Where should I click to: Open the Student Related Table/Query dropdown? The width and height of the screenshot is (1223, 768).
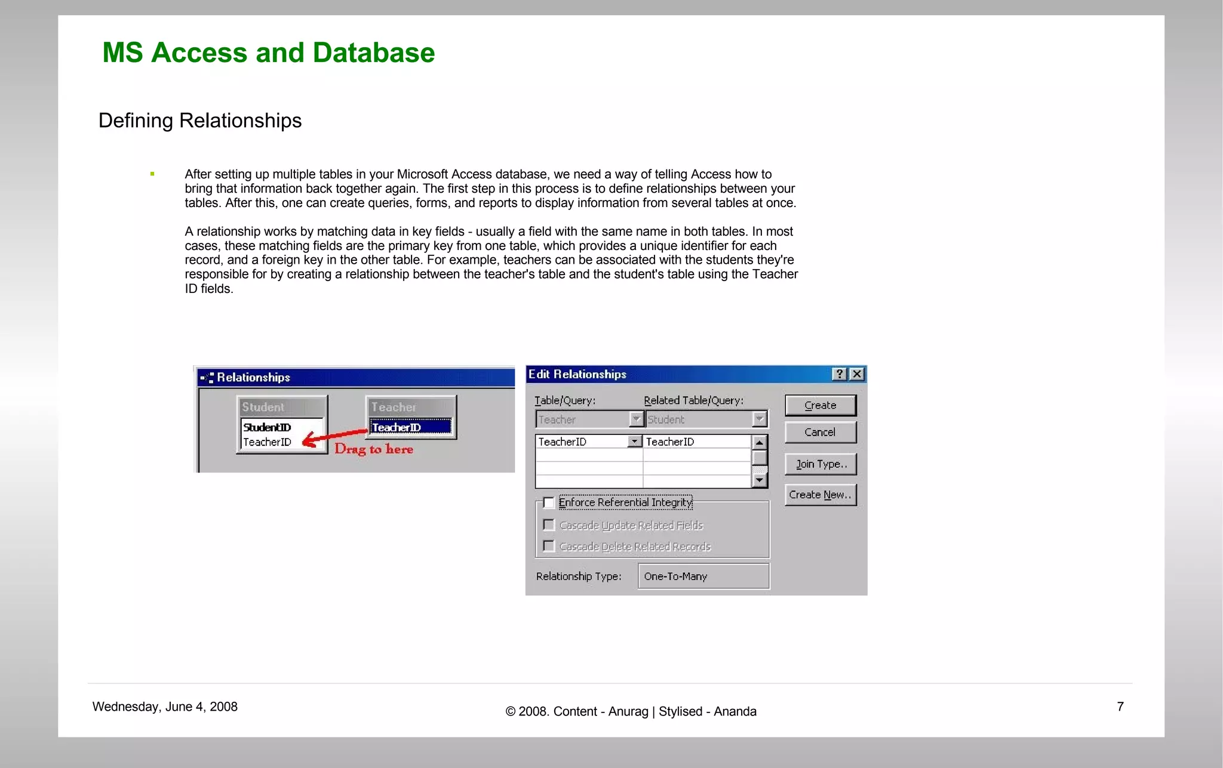(759, 419)
